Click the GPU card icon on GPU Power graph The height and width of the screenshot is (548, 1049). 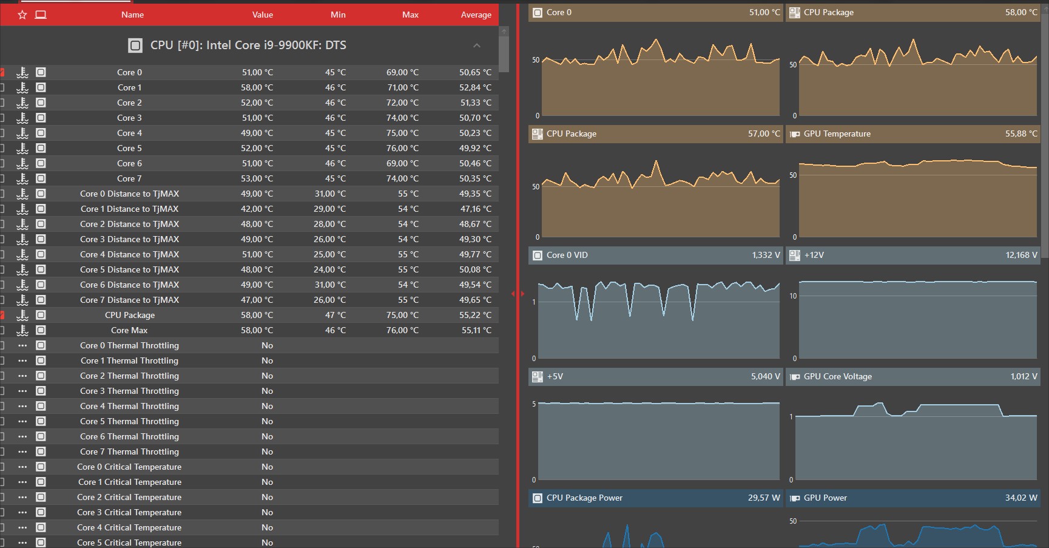coord(795,498)
